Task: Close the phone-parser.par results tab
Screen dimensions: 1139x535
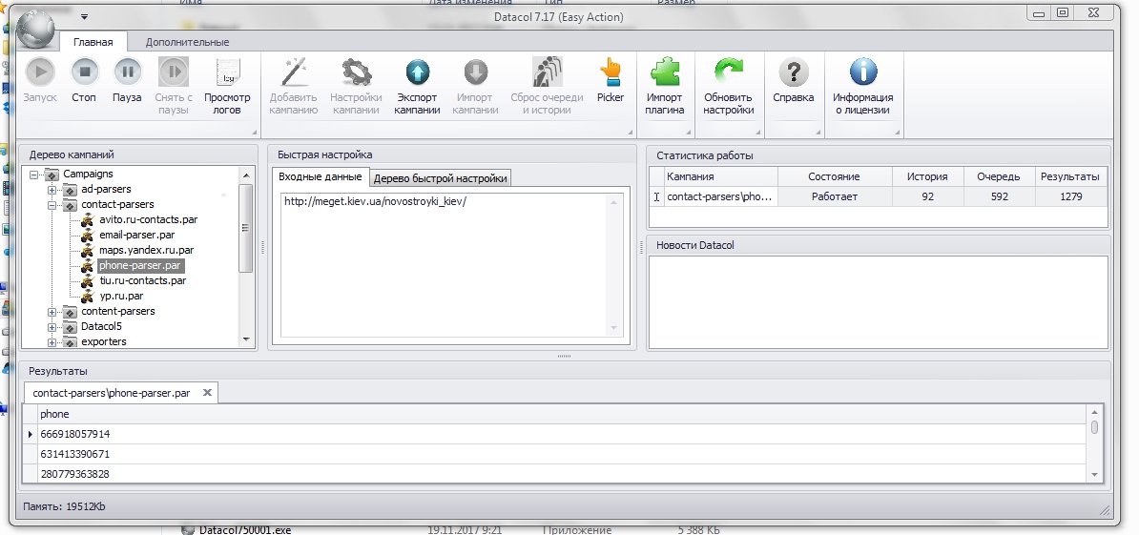Action: pos(207,393)
